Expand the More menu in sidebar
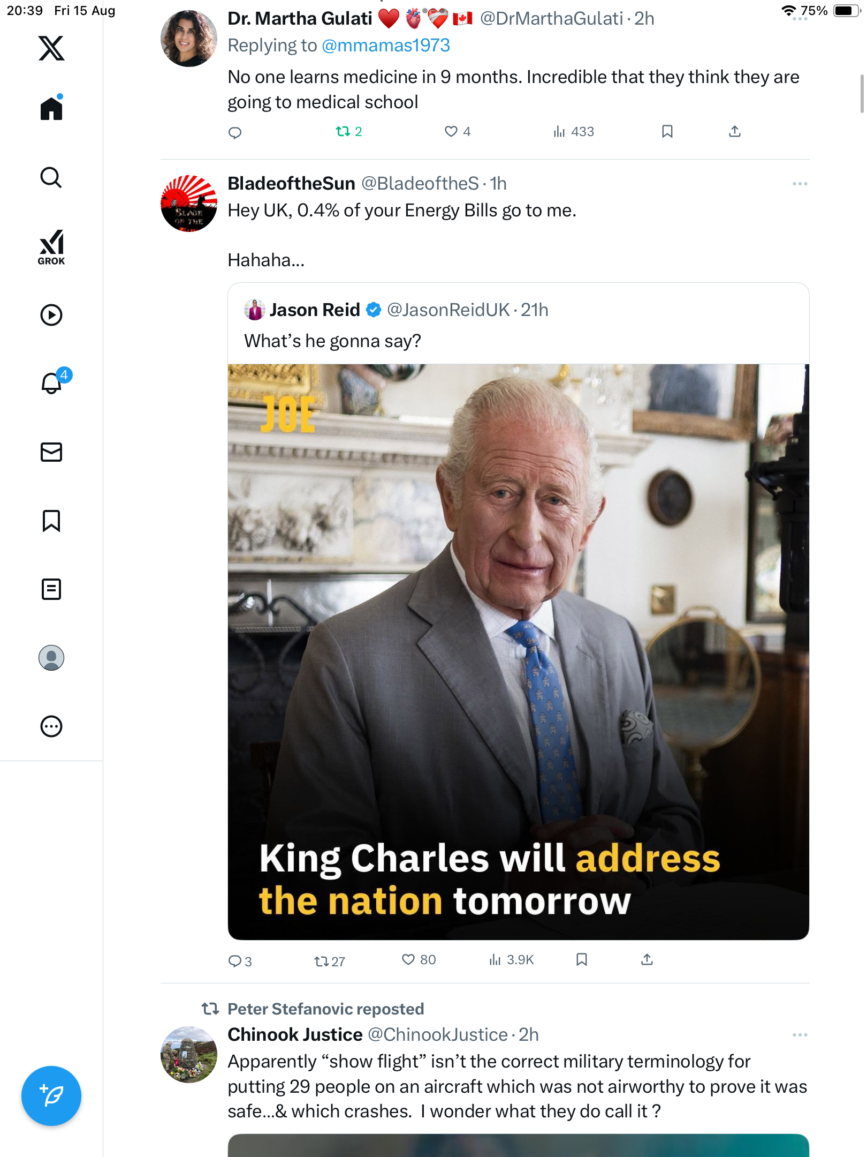This screenshot has height=1157, width=867. [51, 726]
